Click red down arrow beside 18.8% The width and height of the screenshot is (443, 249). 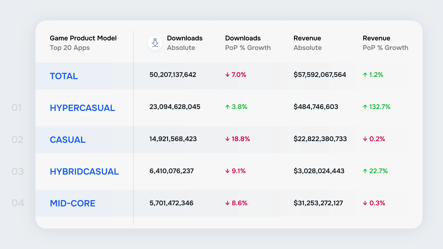tap(227, 139)
